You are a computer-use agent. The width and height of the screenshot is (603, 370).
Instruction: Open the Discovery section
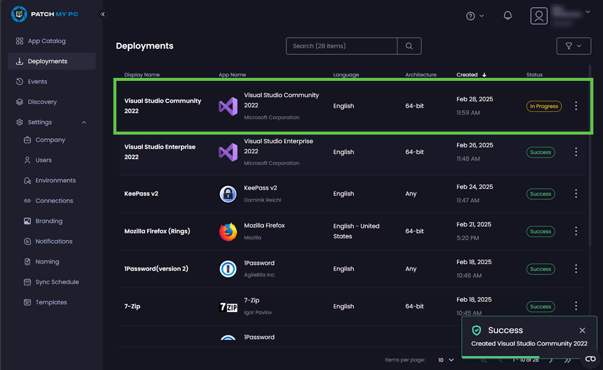coord(42,102)
